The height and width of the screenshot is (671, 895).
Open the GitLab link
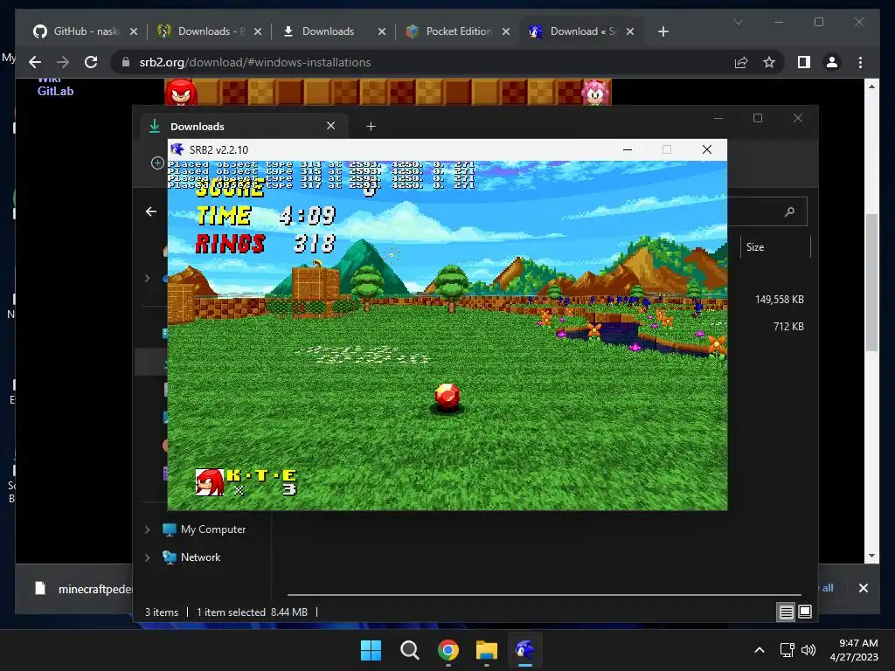point(55,91)
